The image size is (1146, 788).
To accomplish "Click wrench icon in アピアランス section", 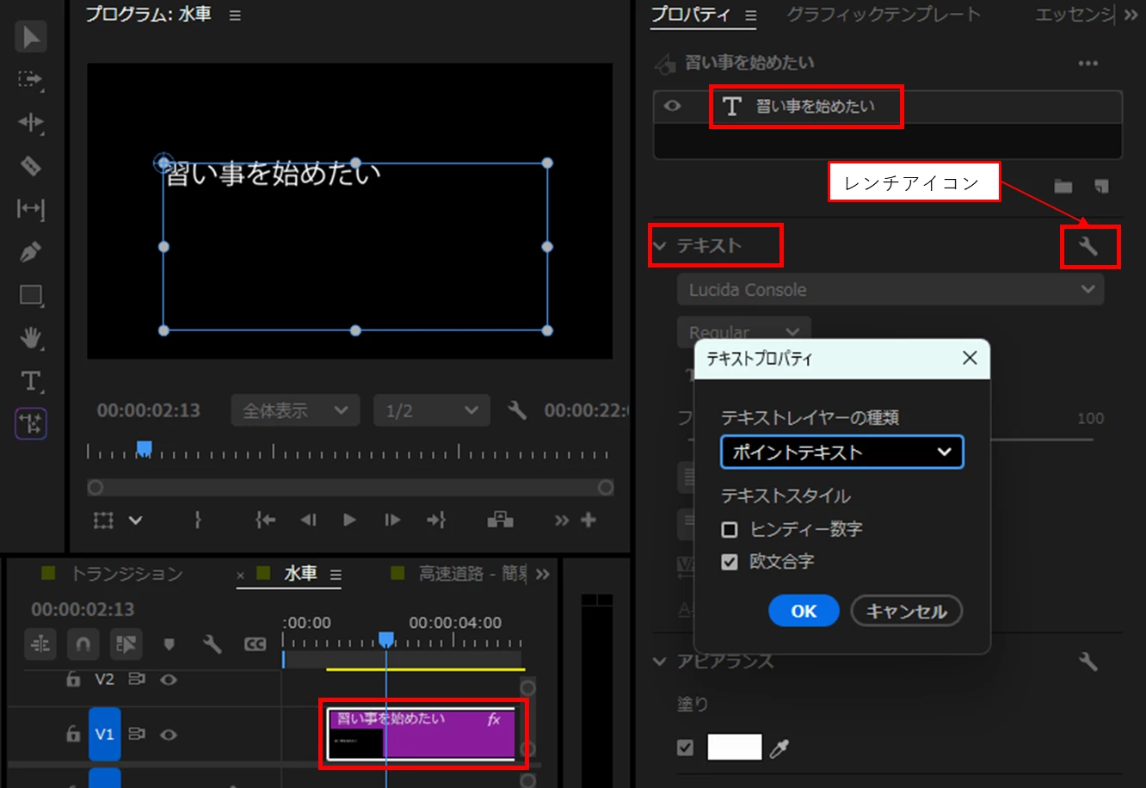I will [1088, 662].
